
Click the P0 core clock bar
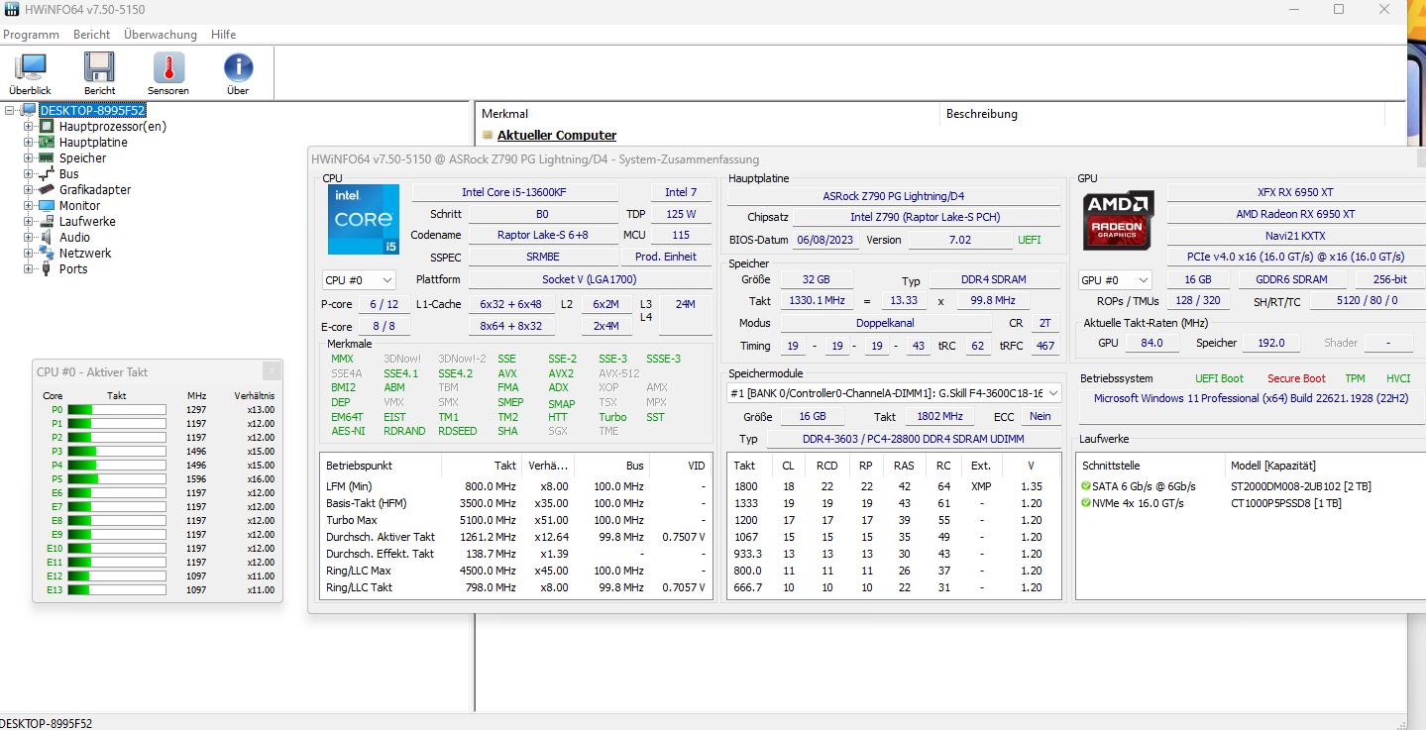pos(116,410)
